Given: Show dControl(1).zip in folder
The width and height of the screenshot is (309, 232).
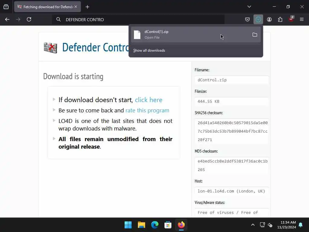Looking at the screenshot, I should pos(255,35).
